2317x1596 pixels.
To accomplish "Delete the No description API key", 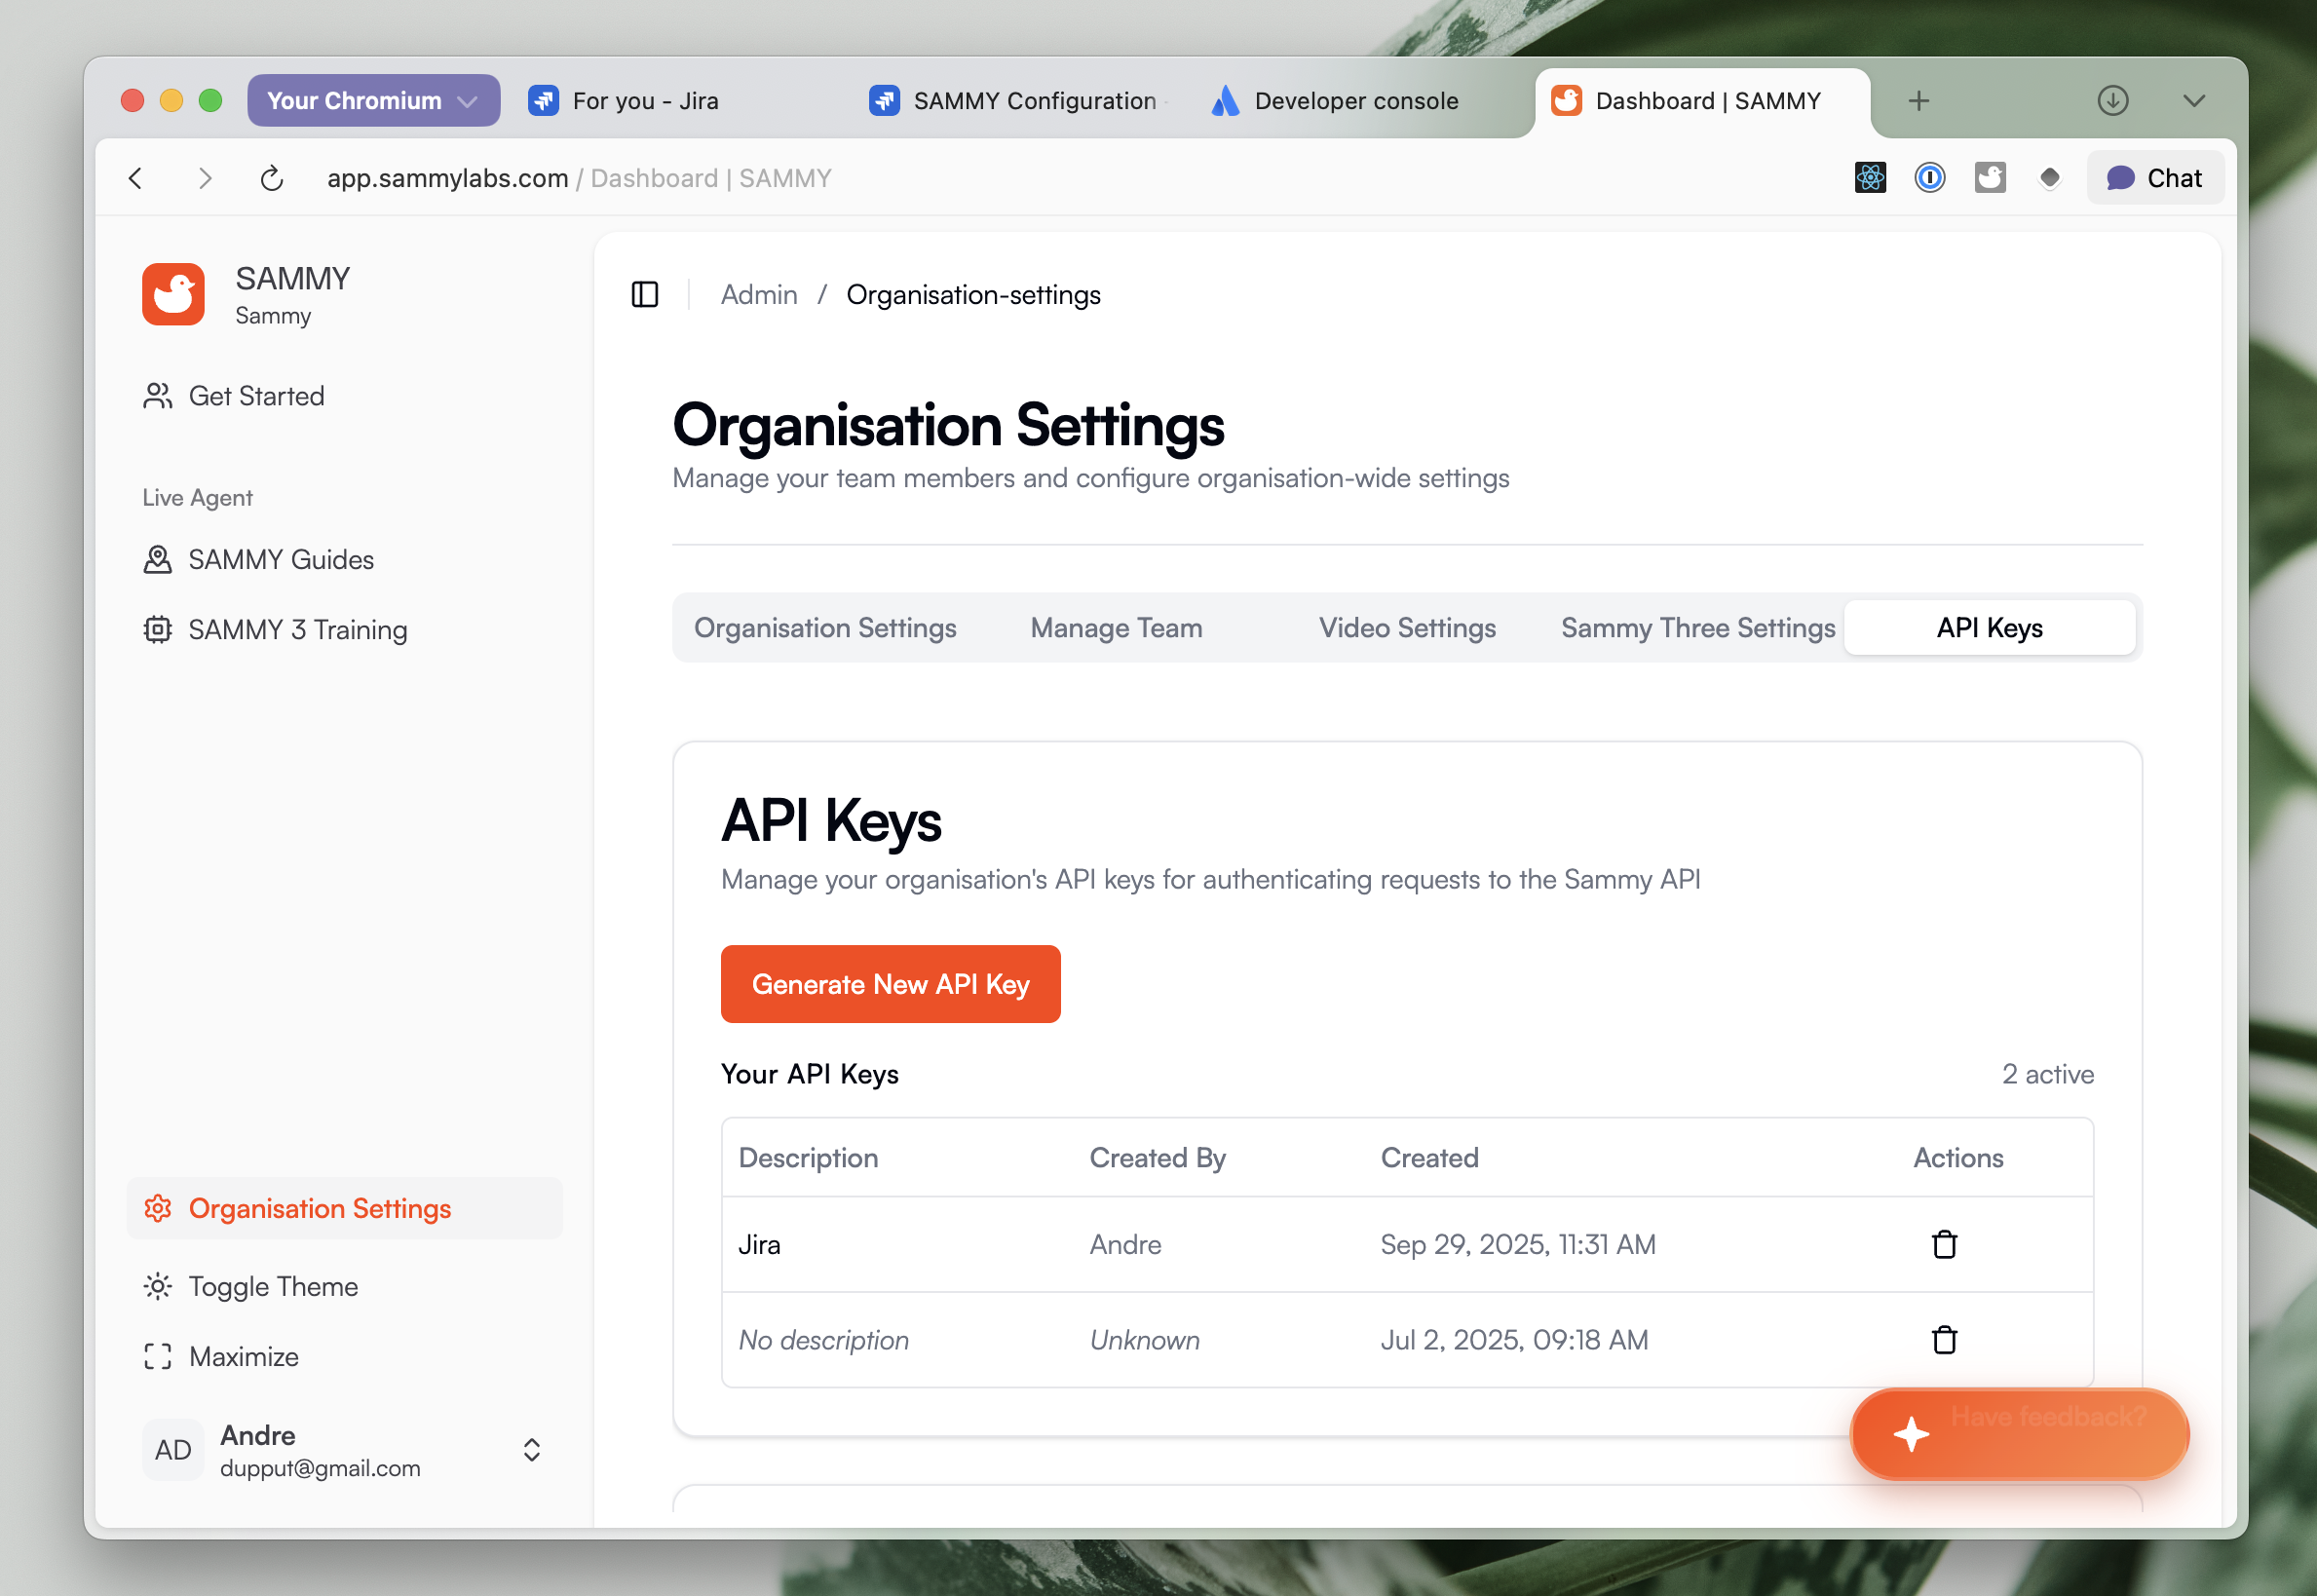I will [x=1943, y=1339].
